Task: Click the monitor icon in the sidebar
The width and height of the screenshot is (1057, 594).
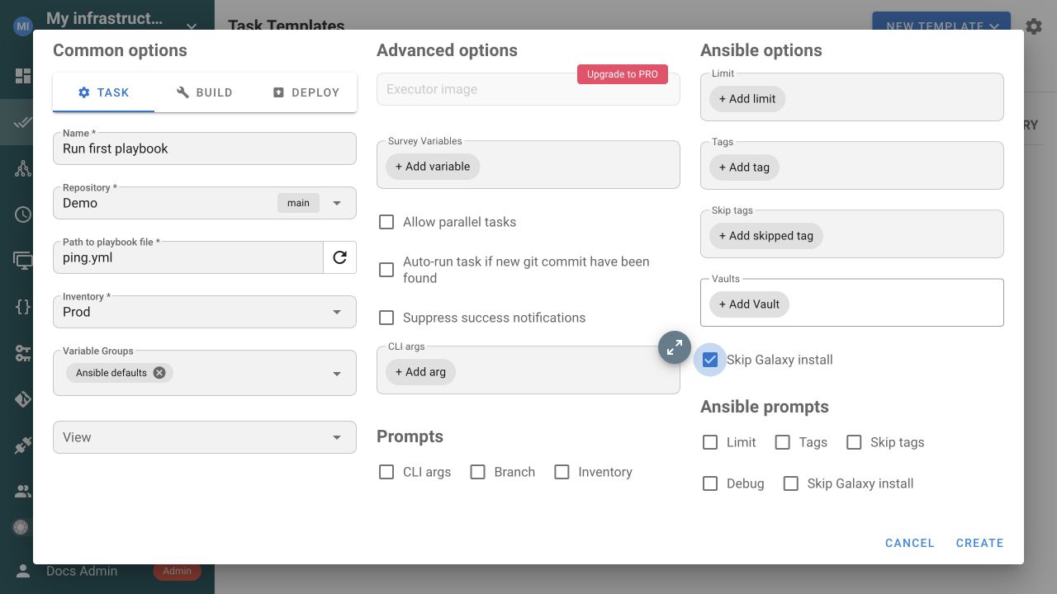Action: click(x=23, y=261)
